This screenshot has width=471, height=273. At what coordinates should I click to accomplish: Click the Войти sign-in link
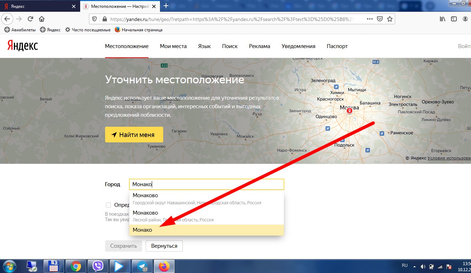464,46
